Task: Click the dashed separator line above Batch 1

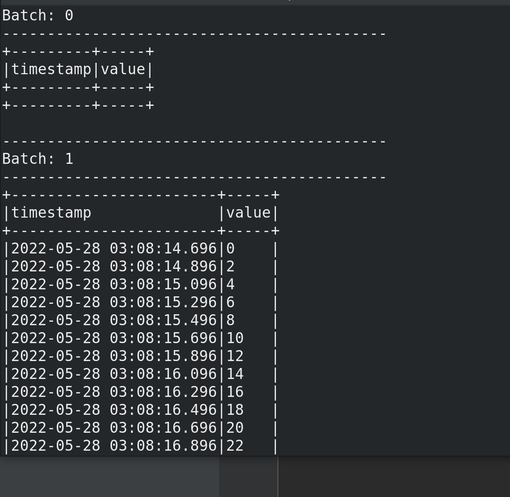Action: [194, 141]
